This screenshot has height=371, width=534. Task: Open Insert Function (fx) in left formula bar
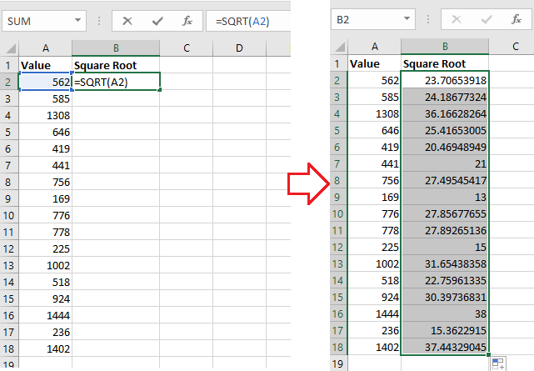187,19
